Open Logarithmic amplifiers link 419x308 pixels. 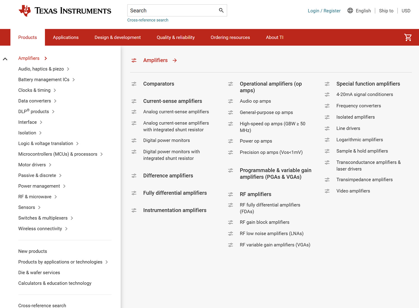(x=359, y=140)
